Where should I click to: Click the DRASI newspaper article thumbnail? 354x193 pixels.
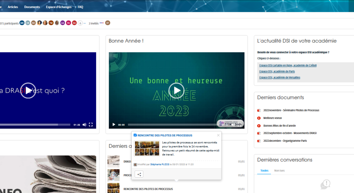(113, 162)
